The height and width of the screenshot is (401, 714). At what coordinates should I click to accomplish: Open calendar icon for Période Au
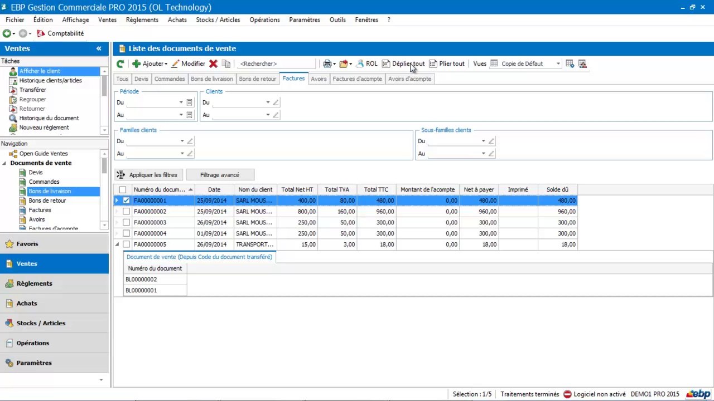click(x=189, y=115)
